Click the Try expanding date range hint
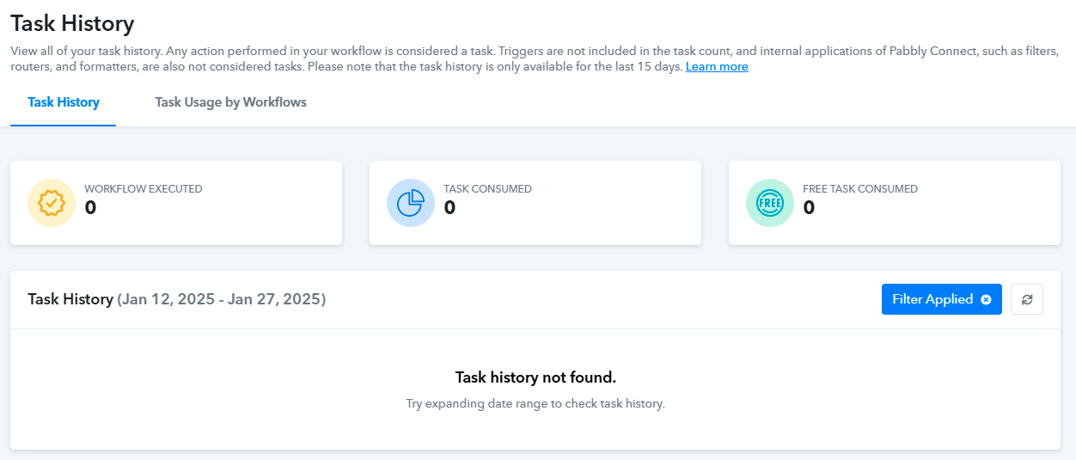Screen dimensions: 1076x460 pos(535,403)
